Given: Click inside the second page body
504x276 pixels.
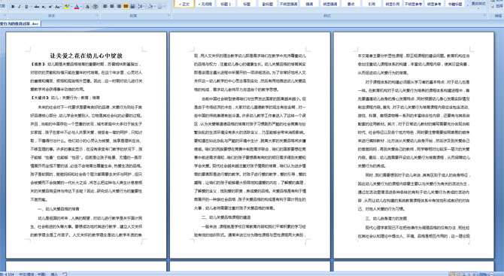Looking at the screenshot, I should click(250, 144).
